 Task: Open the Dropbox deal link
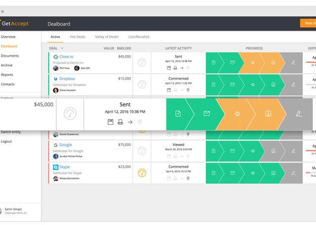(x=67, y=79)
